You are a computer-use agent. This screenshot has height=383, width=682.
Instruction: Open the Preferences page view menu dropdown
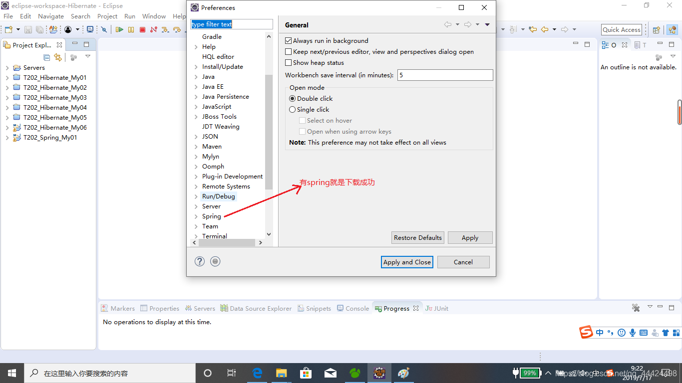pyautogui.click(x=487, y=24)
